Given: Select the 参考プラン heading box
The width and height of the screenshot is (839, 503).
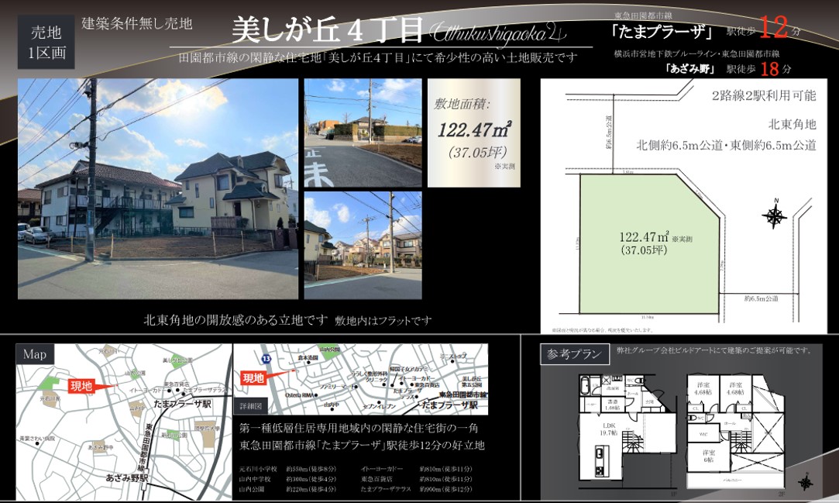Looking at the screenshot, I should [x=574, y=355].
